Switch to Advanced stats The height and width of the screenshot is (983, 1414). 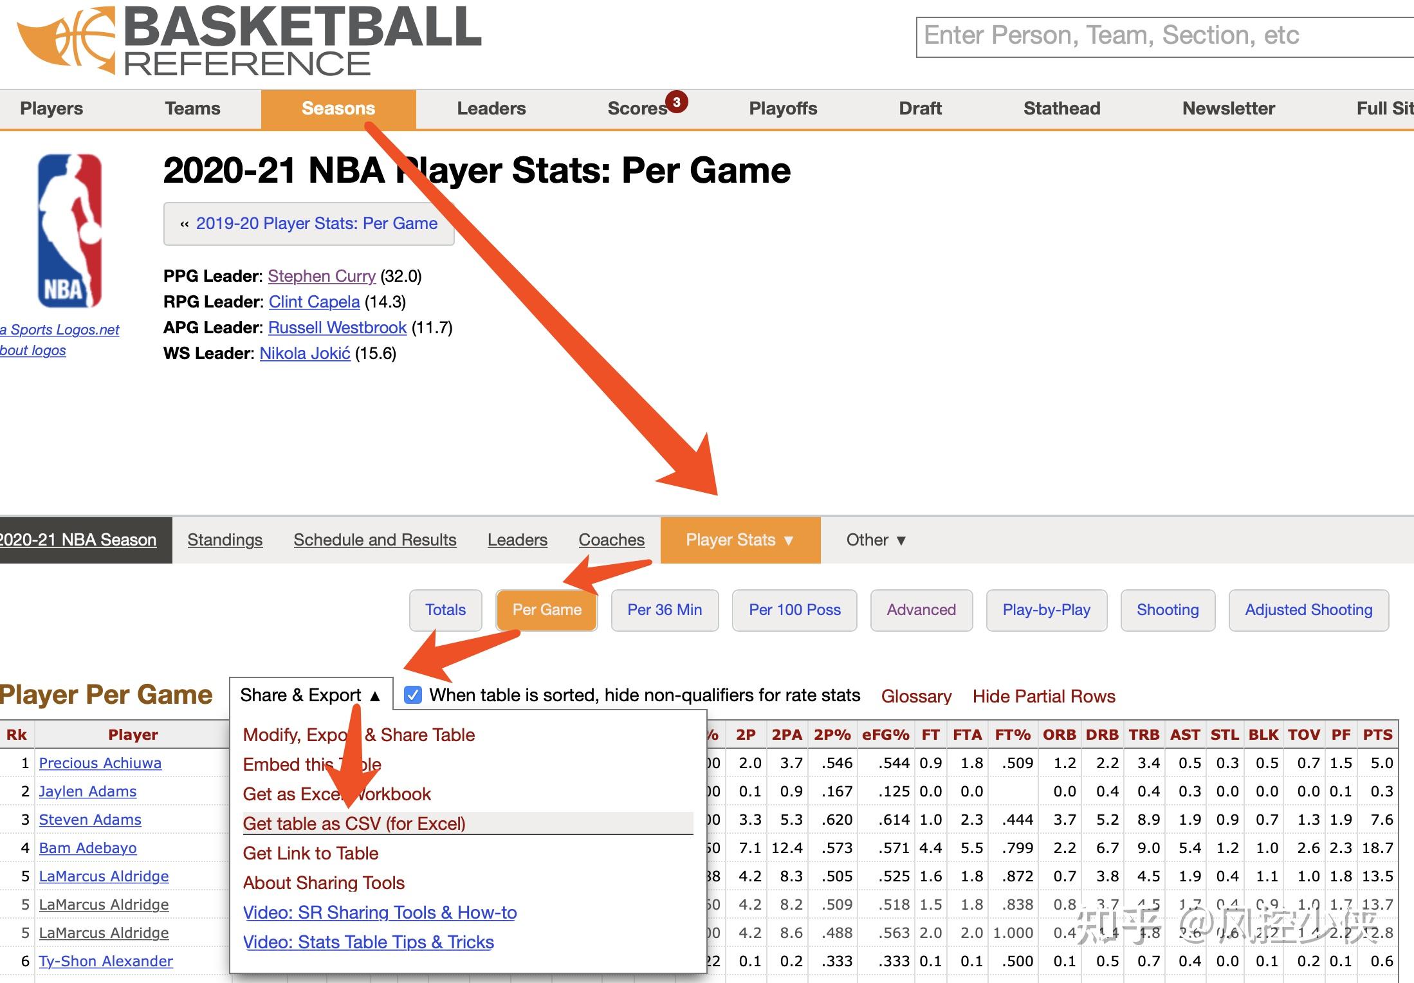pos(921,610)
